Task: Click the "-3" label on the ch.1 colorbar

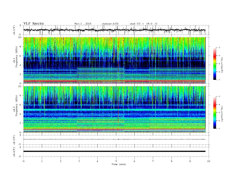Action: (x=219, y=48)
